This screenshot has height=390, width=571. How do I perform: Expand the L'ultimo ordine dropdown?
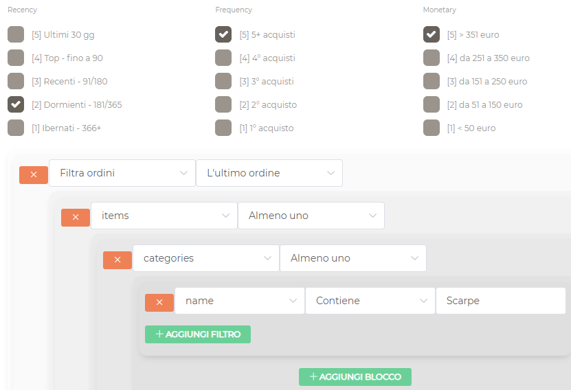click(x=269, y=173)
